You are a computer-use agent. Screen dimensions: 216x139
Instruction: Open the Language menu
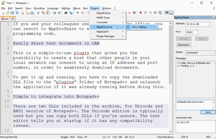(x=53, y=8)
